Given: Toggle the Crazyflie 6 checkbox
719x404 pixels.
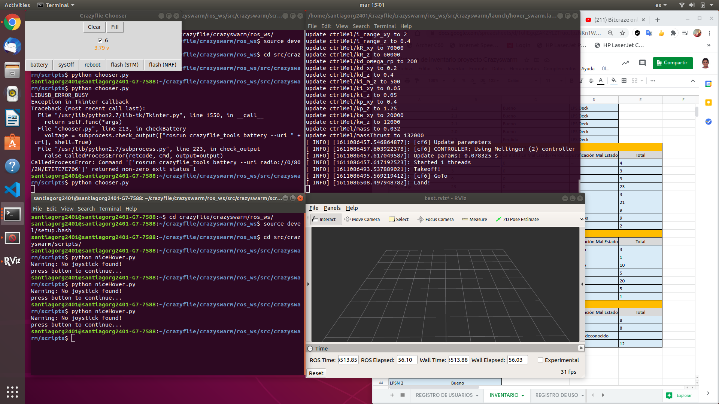Looking at the screenshot, I should (100, 40).
